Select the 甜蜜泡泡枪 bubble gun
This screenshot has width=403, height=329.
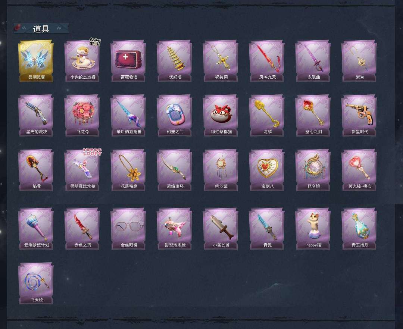[x=175, y=229]
